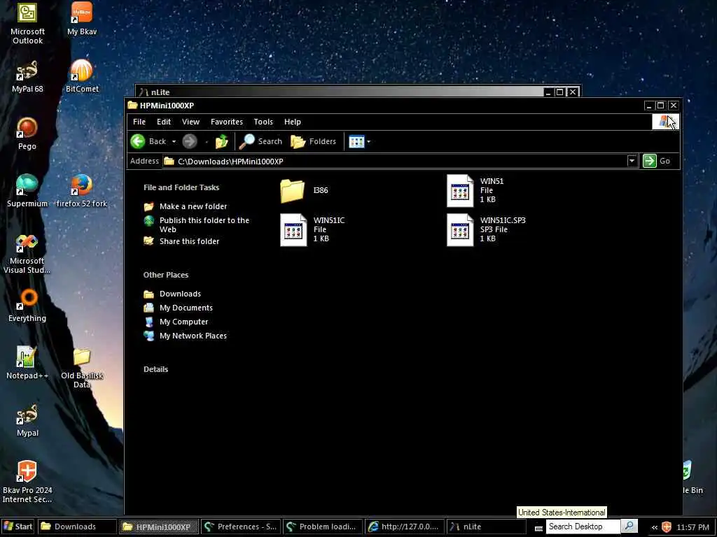Toggle the Folders pane button

tap(314, 141)
